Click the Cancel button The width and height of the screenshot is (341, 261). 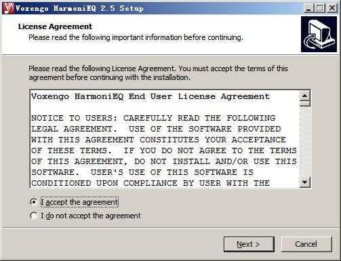point(306,244)
